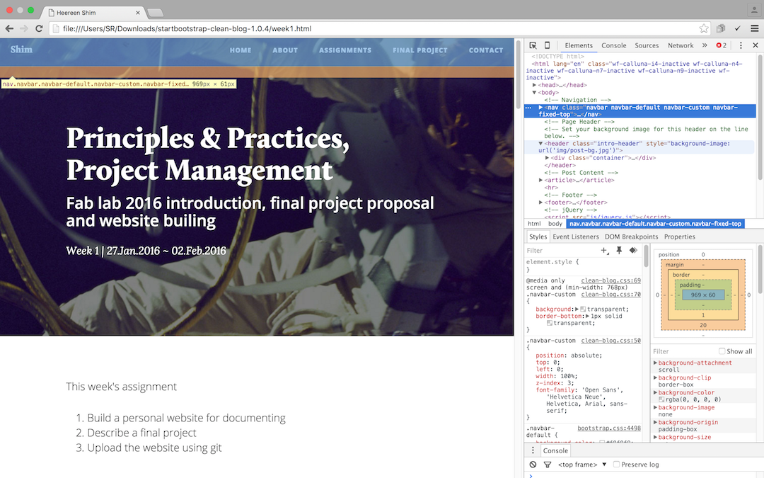Viewport: 764px width, 478px height.
Task: Open the bootstrap.css:4498 source link
Action: tap(609, 428)
